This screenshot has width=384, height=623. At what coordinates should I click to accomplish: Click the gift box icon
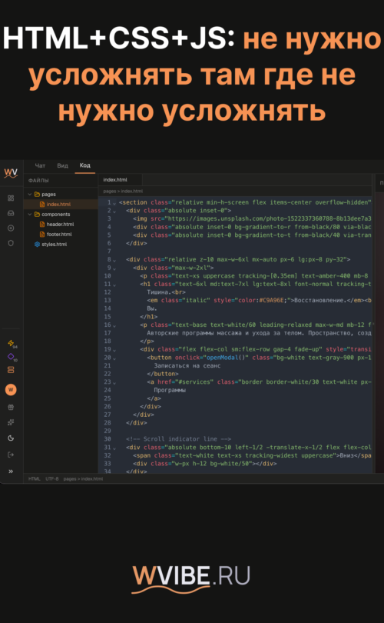coord(11,407)
